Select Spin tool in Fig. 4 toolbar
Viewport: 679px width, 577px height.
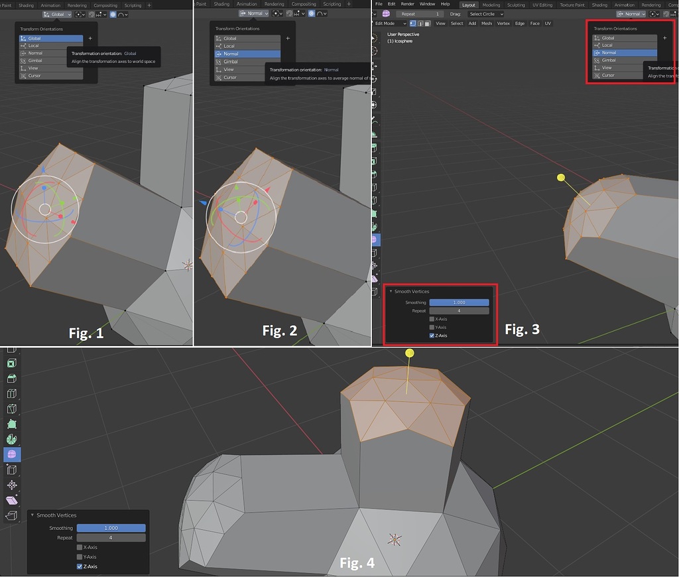[x=12, y=439]
